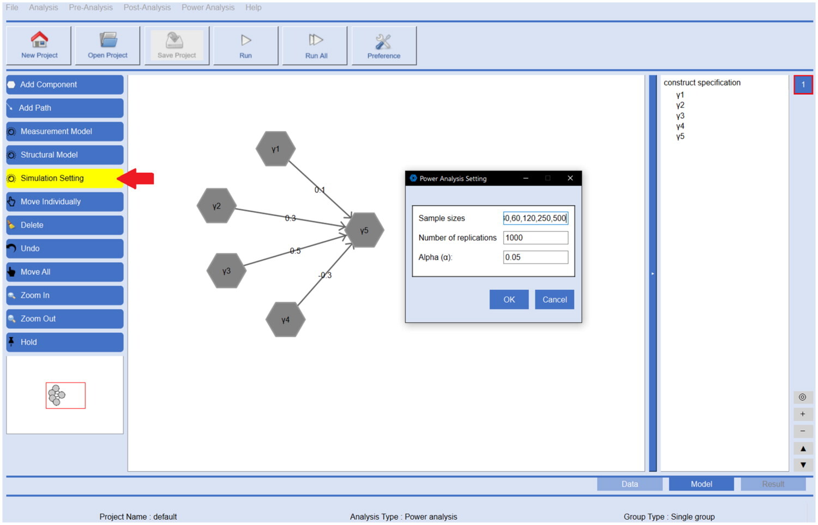Image resolution: width=818 pixels, height=525 pixels.
Task: Select the Delete tool
Action: pos(65,225)
